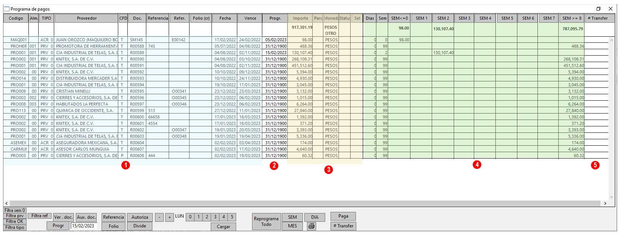Click the Filtra tipo button
This screenshot has height=235, width=622.
15,227
